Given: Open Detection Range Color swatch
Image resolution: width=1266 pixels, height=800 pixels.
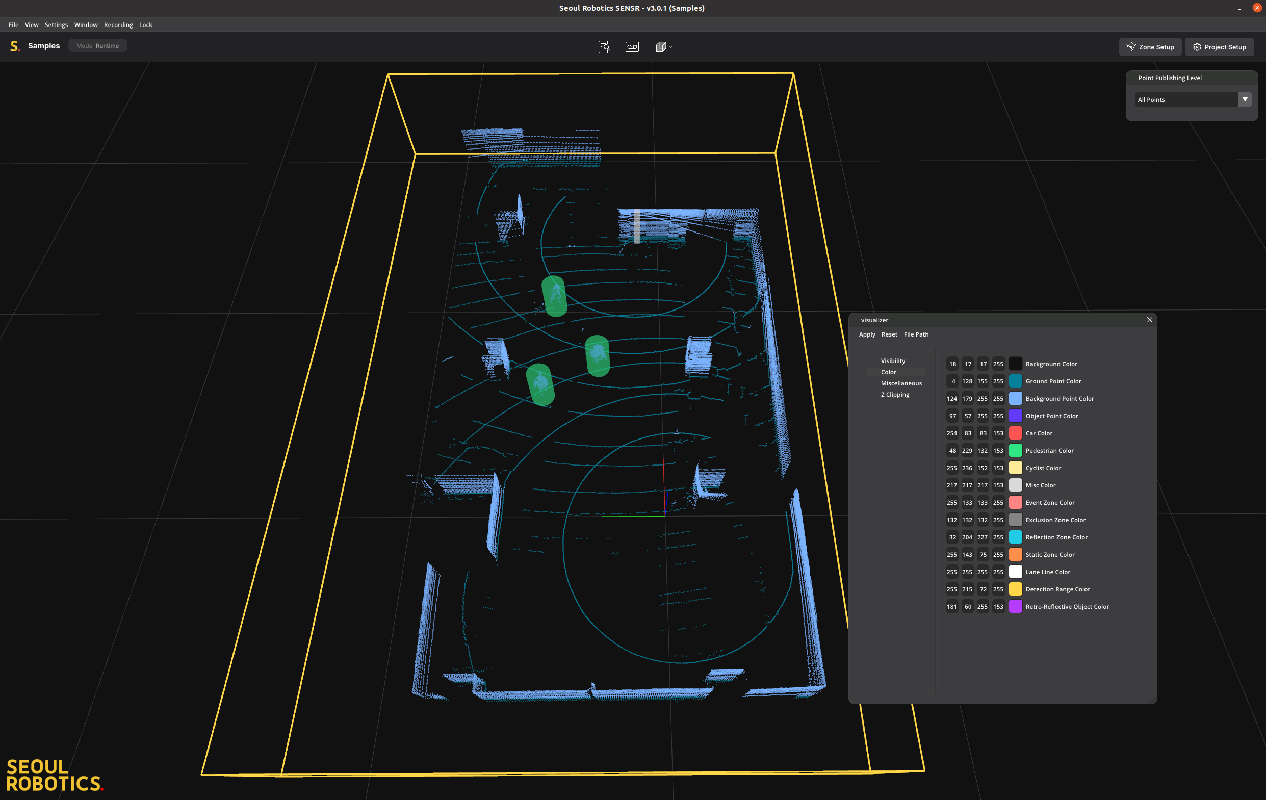Looking at the screenshot, I should click(1015, 589).
